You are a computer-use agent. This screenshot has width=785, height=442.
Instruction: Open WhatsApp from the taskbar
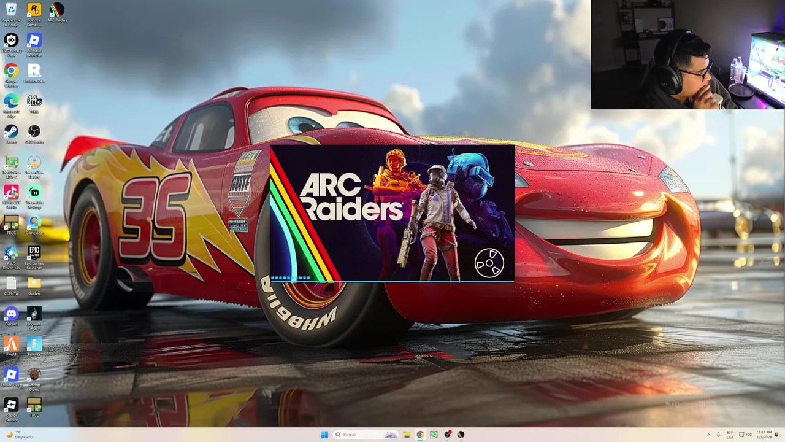(x=434, y=435)
